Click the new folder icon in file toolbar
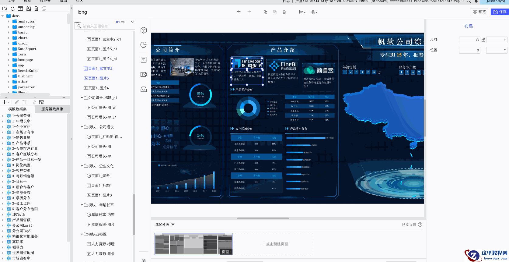Viewport: 509px width, 262px height. coord(5,9)
